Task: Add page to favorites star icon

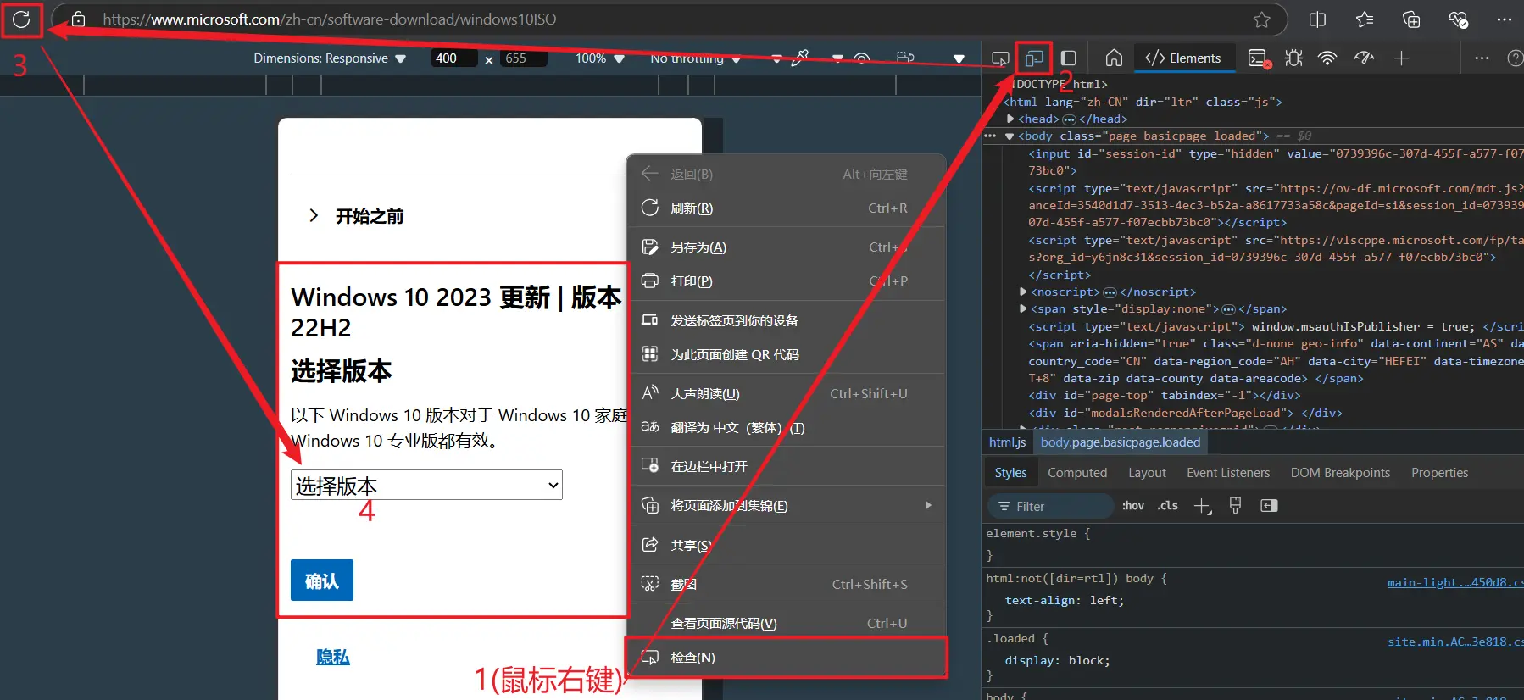Action: click(x=1262, y=19)
